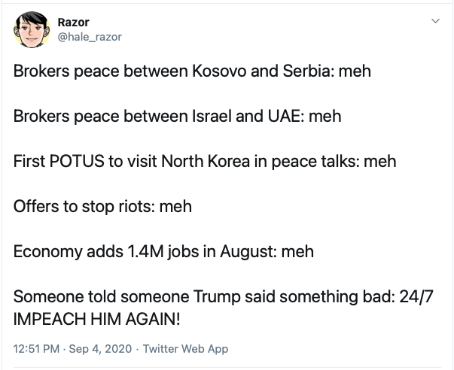Click Razor's cartoon profile avatar
The height and width of the screenshot is (370, 454).
coord(32,29)
